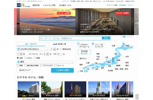Open the 年末年始カレンダー button
This screenshot has width=153, height=100.
(84, 52)
